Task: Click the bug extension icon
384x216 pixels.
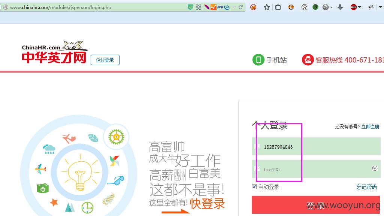Action: point(371,7)
